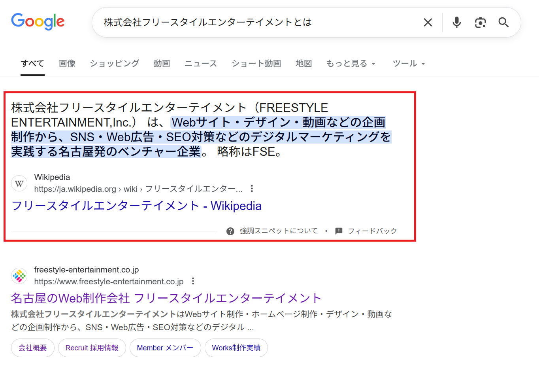The height and width of the screenshot is (365, 539).
Task: Click the Wikipedia favicon in snippet
Action: tap(19, 183)
